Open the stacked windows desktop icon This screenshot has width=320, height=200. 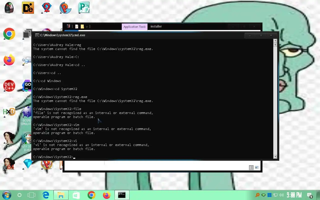(x=27, y=34)
